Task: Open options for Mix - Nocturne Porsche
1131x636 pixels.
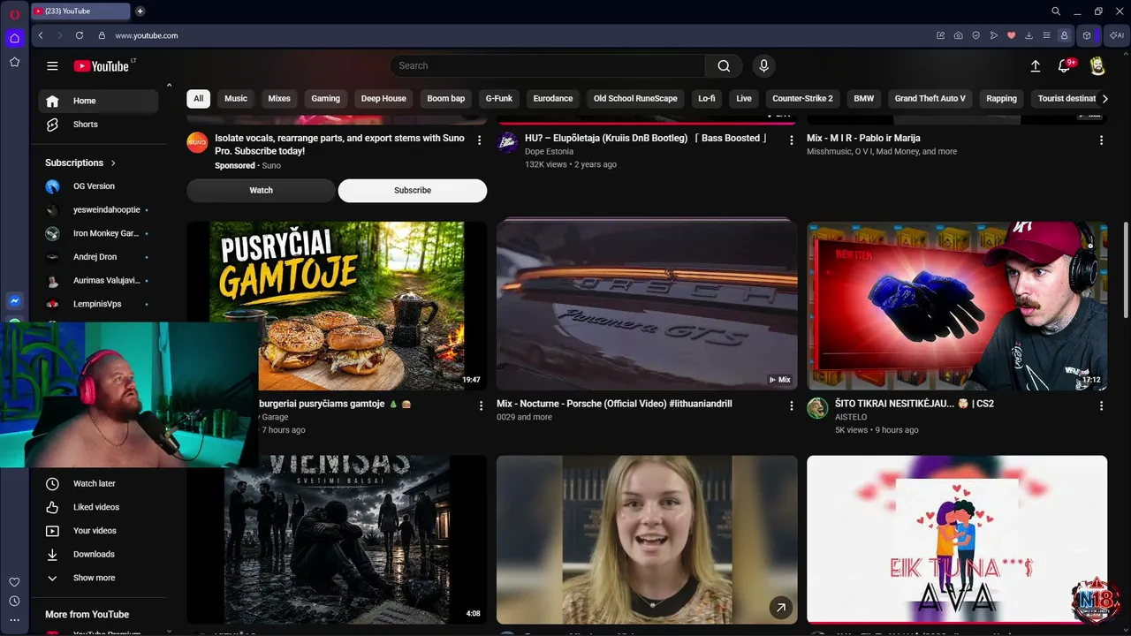Action: coord(792,405)
